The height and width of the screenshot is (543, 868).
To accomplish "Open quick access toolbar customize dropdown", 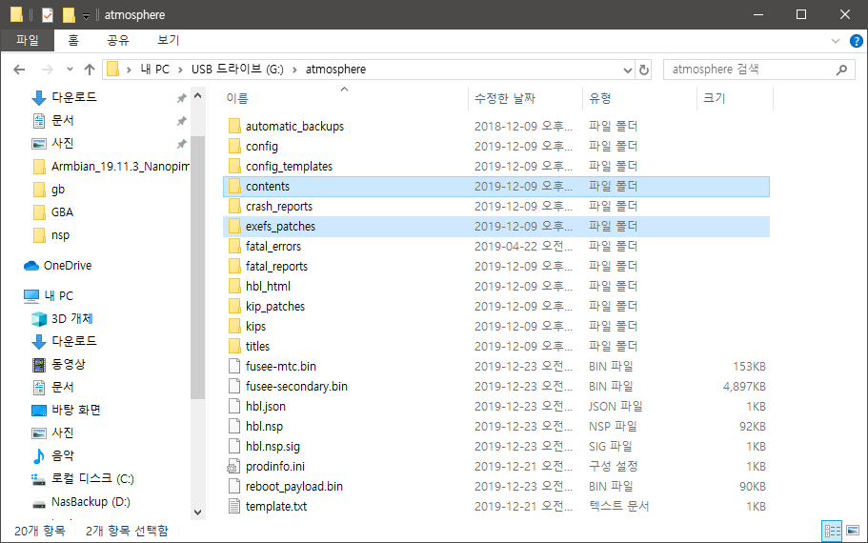I will click(86, 15).
